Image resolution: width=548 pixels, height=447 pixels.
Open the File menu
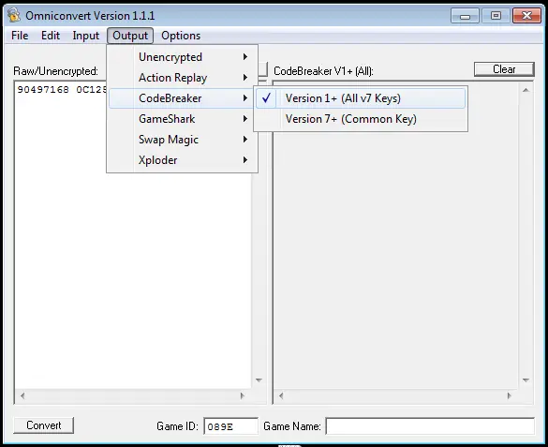[20, 36]
